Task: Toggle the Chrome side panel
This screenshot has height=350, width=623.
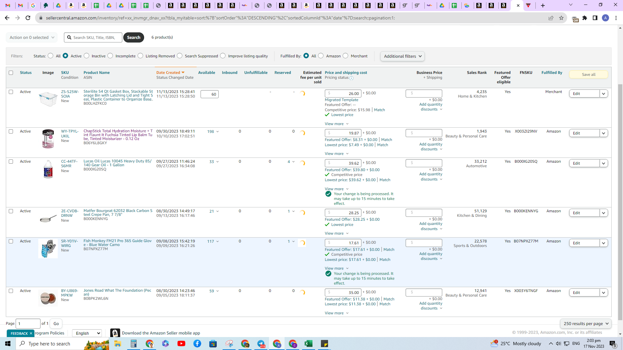Action: (x=595, y=18)
